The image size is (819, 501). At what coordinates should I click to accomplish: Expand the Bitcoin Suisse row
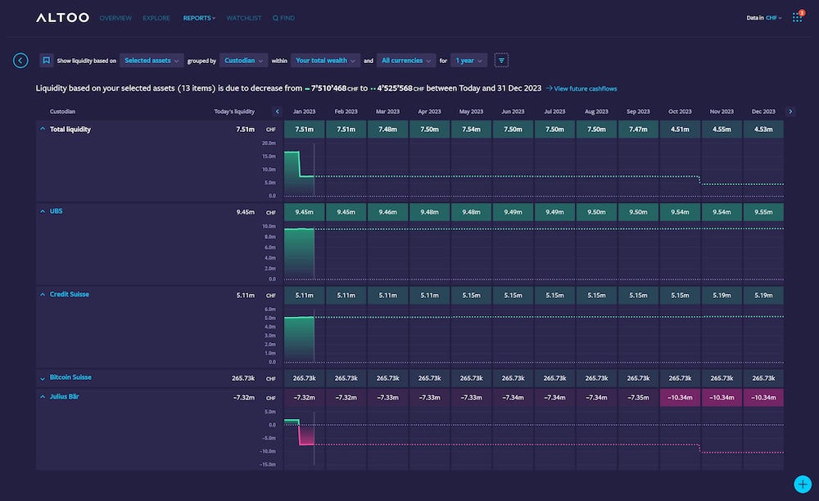click(43, 377)
